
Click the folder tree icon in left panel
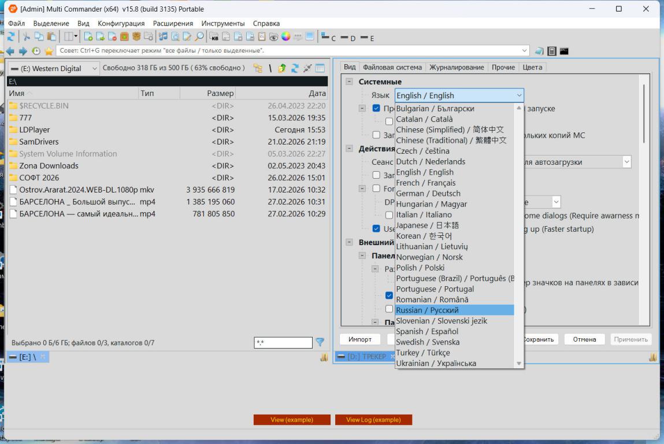tap(258, 68)
